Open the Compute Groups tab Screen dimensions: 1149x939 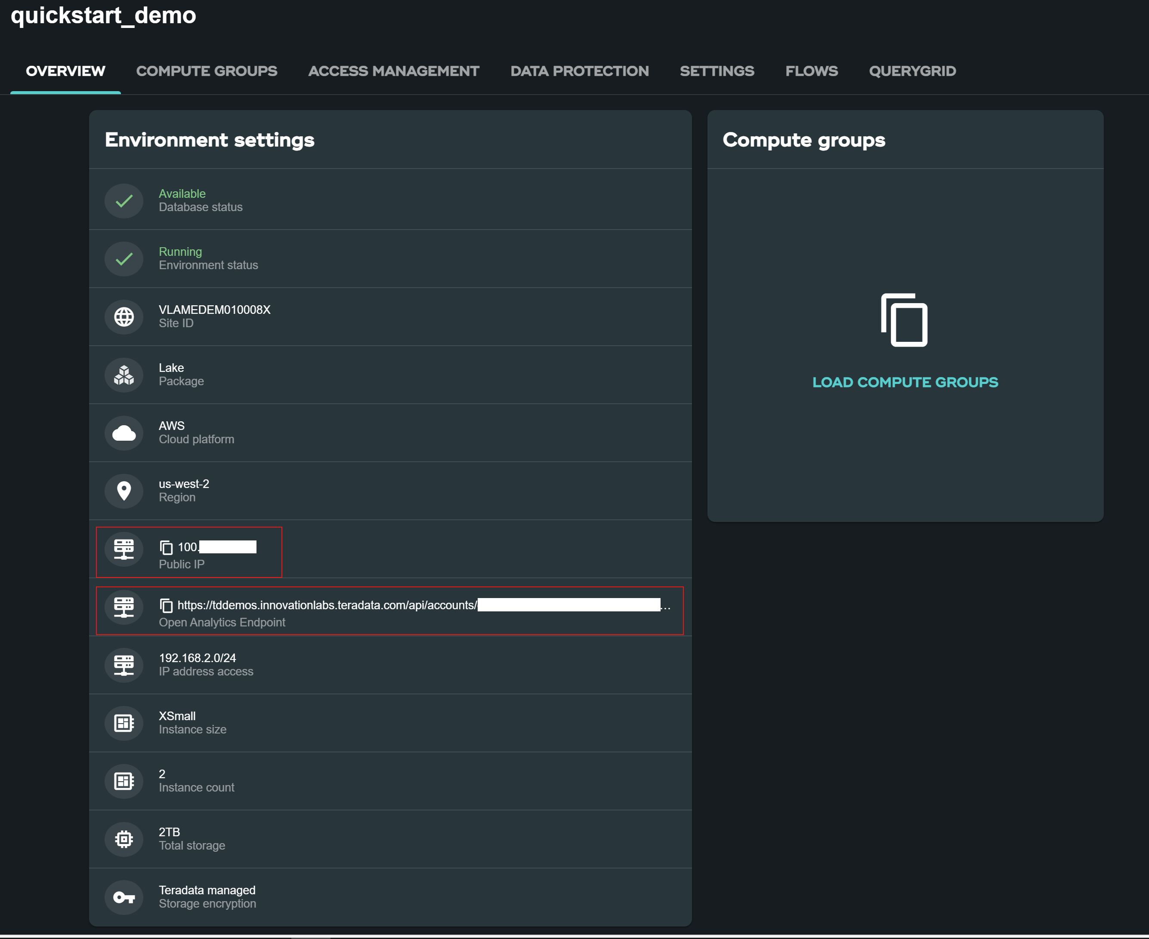coord(206,71)
